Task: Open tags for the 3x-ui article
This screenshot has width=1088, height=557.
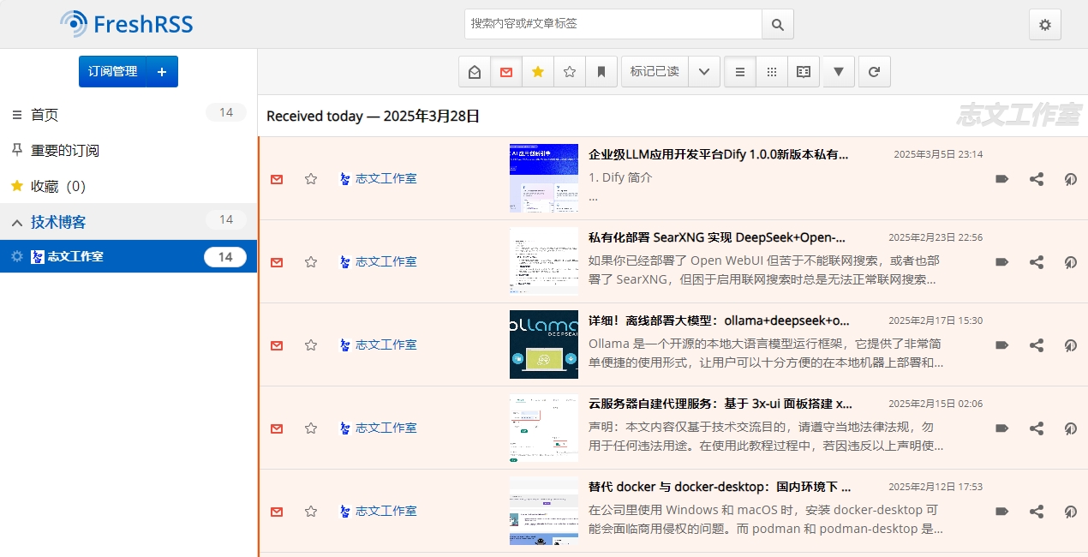Action: 1001,428
